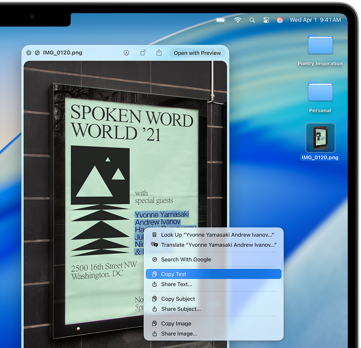The width and height of the screenshot is (361, 348).
Task: Check the battery status icon
Action: [x=221, y=20]
